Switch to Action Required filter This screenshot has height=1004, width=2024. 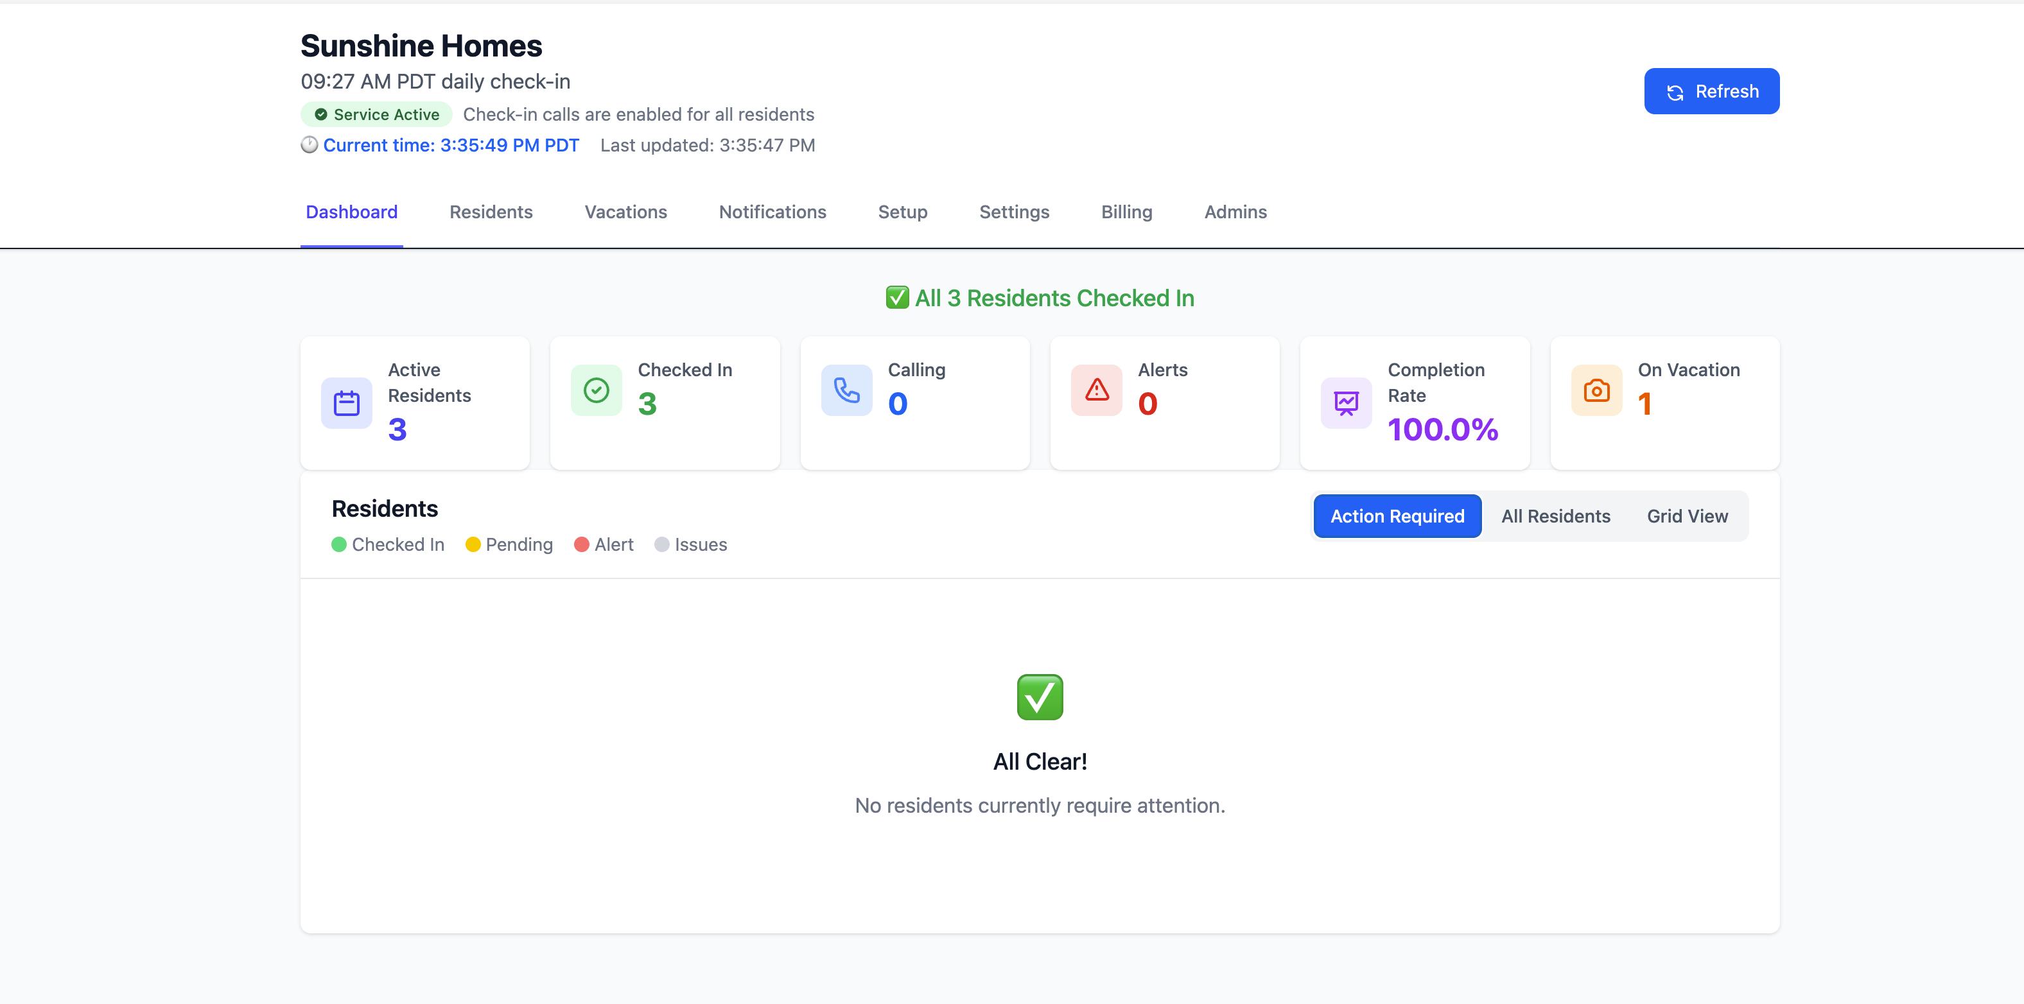click(1397, 516)
